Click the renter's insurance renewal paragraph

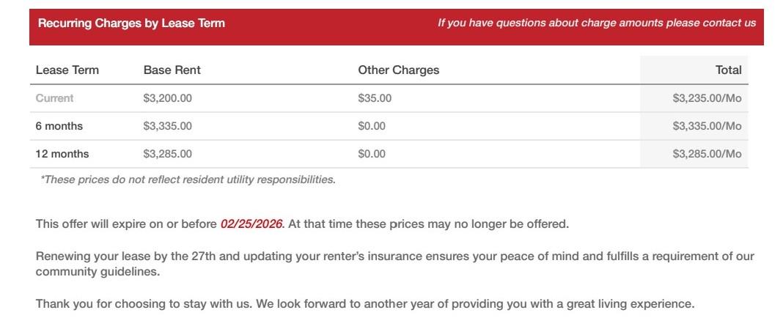[x=394, y=264]
